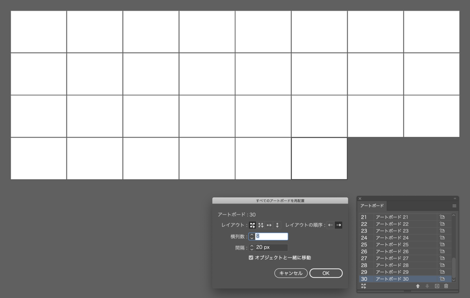Open the artboard panel hamburger menu
The width and height of the screenshot is (470, 298).
454,206
